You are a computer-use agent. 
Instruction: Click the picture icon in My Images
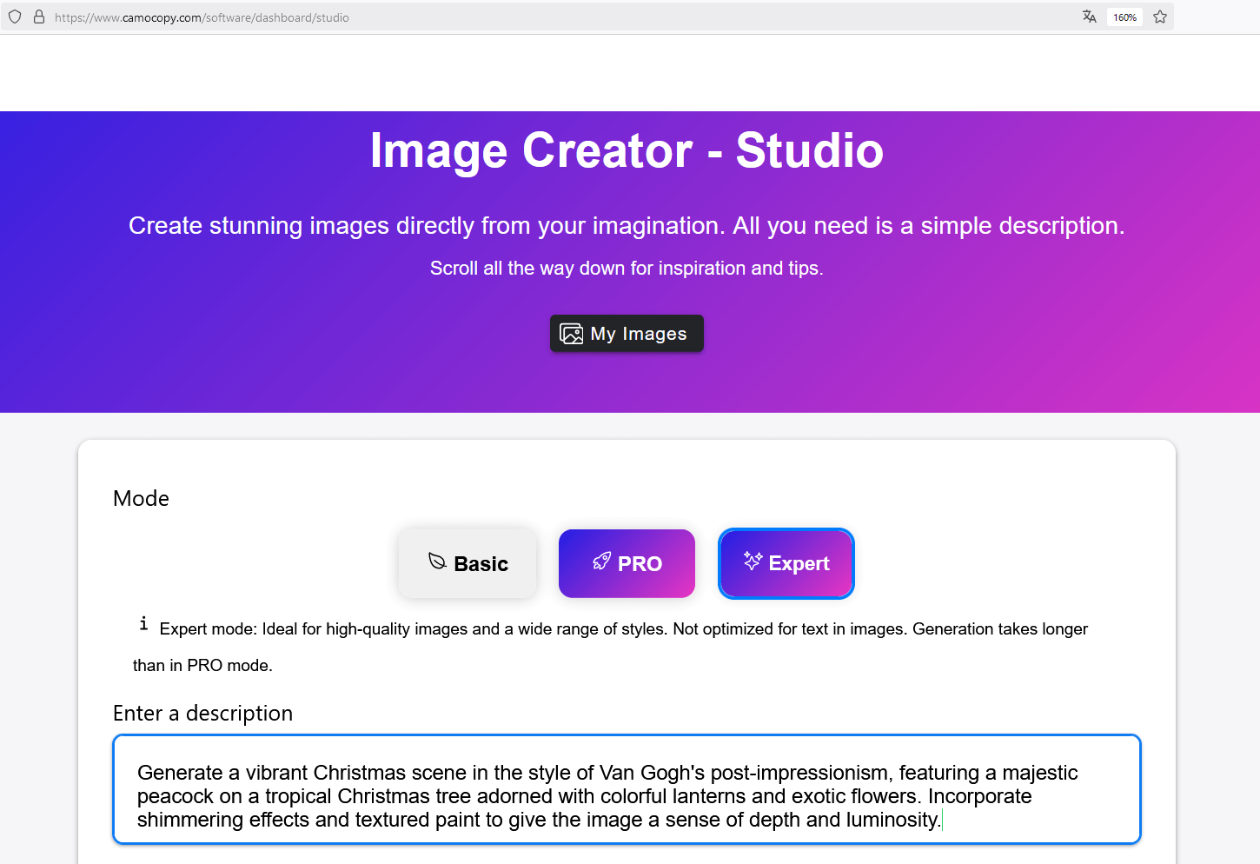click(x=572, y=334)
